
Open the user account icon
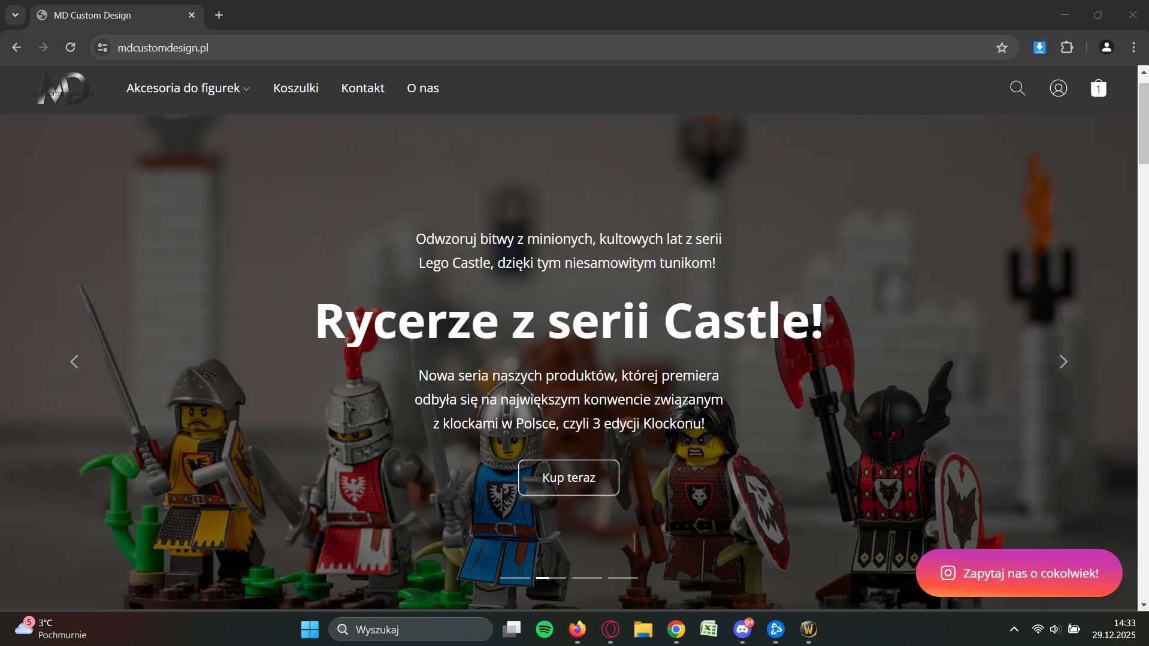(x=1059, y=89)
